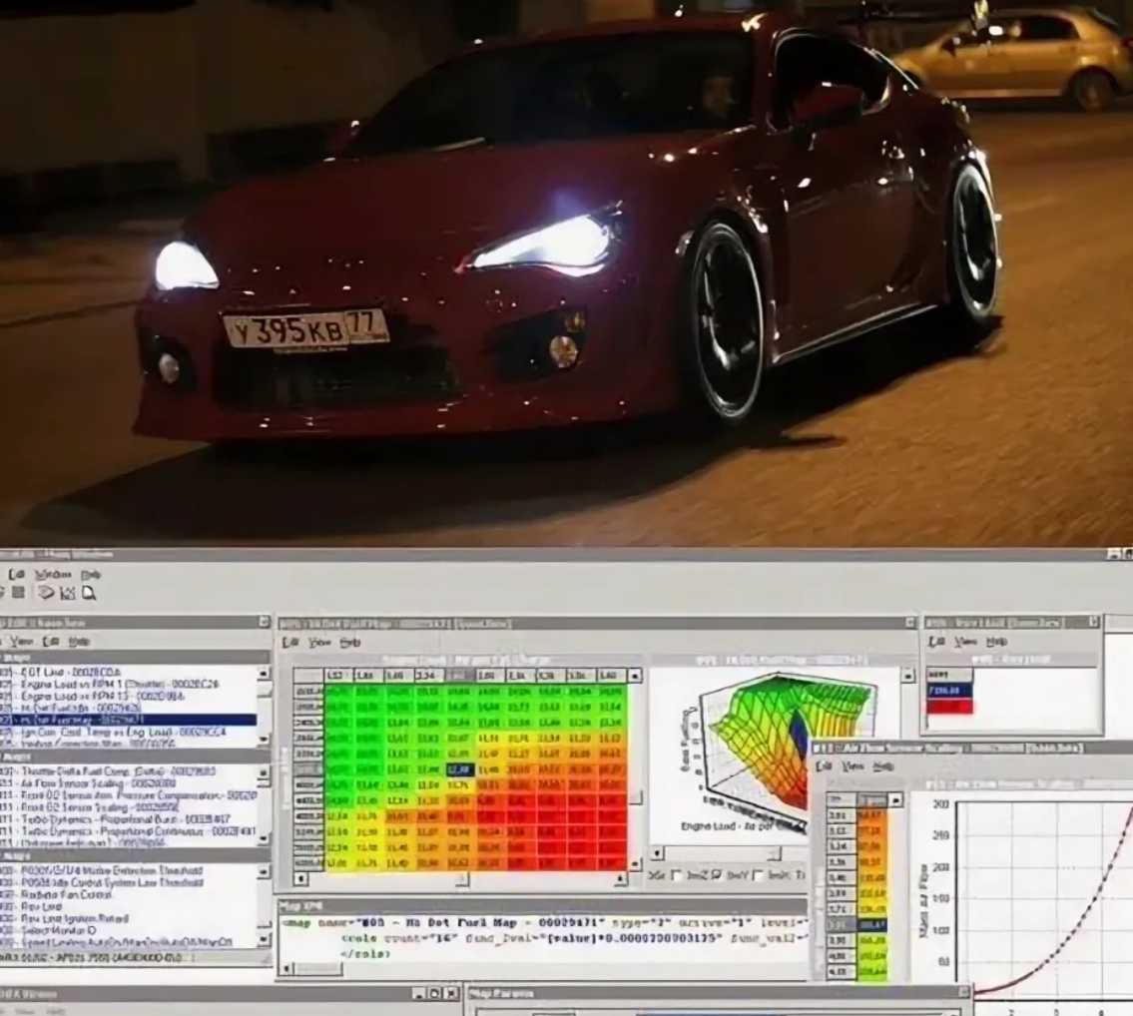Click left arrow under the 3D surface graph
1133x1016 pixels.
[x=657, y=853]
